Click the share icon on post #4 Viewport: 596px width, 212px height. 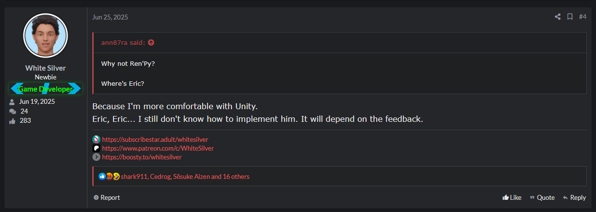557,17
